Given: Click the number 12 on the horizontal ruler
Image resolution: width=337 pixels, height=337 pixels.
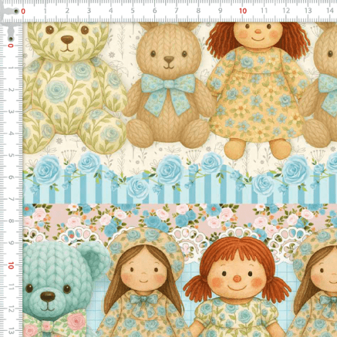Looking at the screenshot, I should (x=286, y=11).
